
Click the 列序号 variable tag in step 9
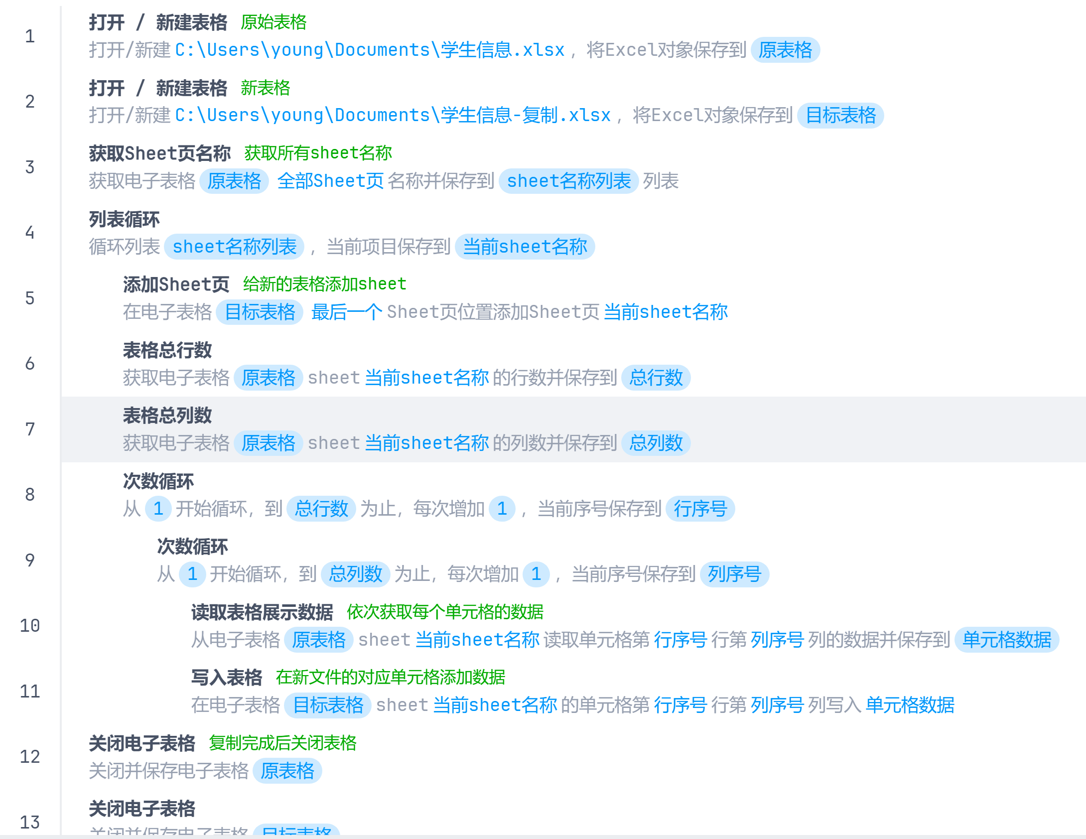[734, 574]
